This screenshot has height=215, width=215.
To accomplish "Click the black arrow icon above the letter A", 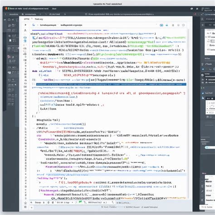I will click(x=25, y=25).
